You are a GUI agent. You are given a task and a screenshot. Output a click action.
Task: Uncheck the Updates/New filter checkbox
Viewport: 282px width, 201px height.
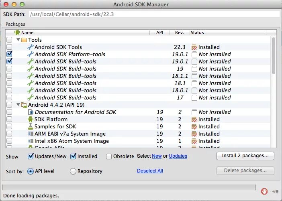[31, 156]
